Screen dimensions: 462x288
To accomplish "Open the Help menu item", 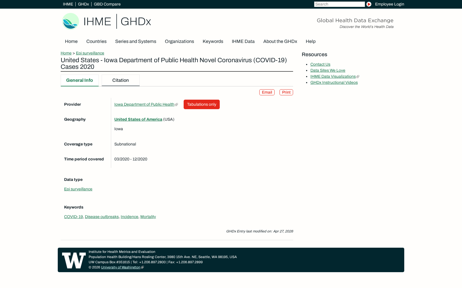I will click(311, 41).
